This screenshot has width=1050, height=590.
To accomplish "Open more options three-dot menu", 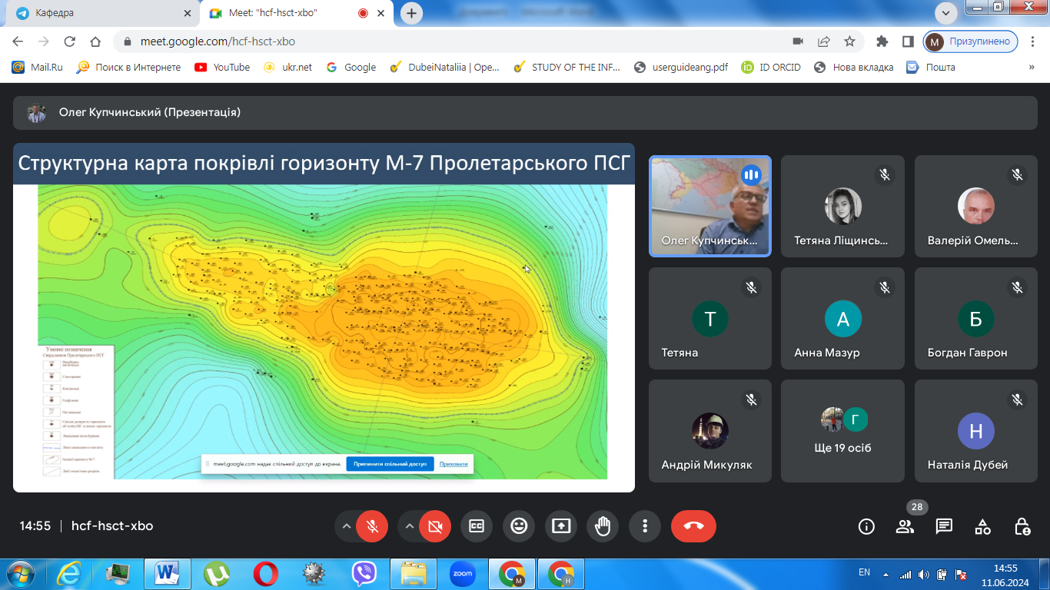I will point(645,526).
